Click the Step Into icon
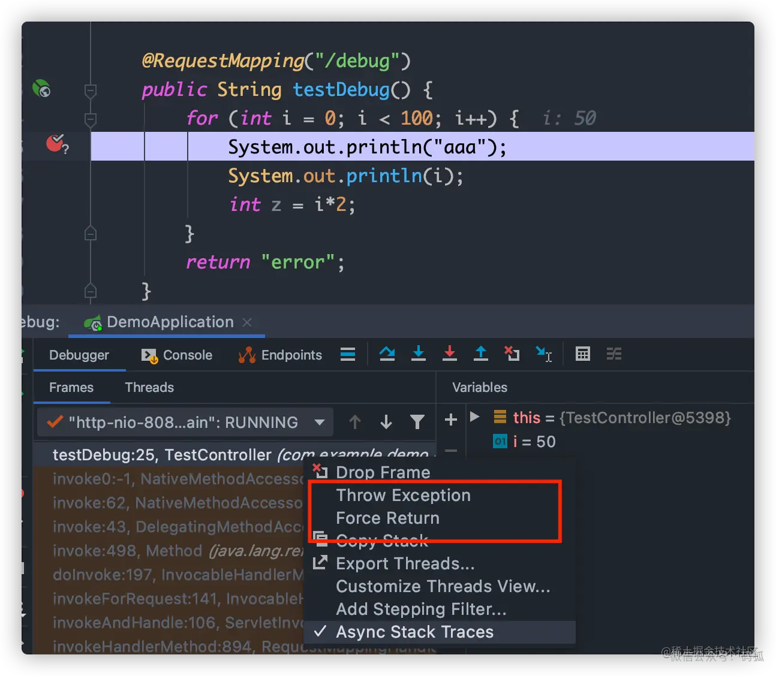 [x=419, y=354]
